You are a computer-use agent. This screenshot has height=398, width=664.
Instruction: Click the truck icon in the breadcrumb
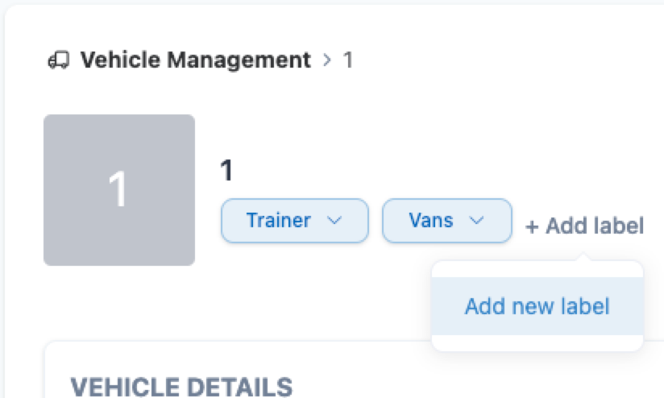click(59, 60)
